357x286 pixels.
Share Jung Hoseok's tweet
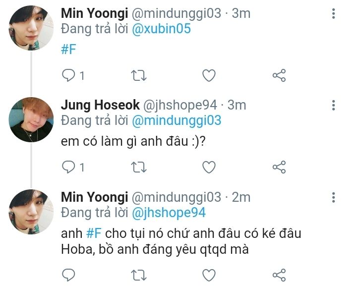pyautogui.click(x=279, y=167)
